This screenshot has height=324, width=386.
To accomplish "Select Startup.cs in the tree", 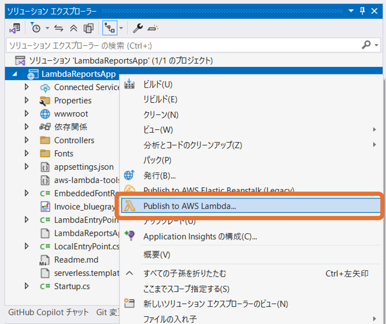I will coord(72,286).
